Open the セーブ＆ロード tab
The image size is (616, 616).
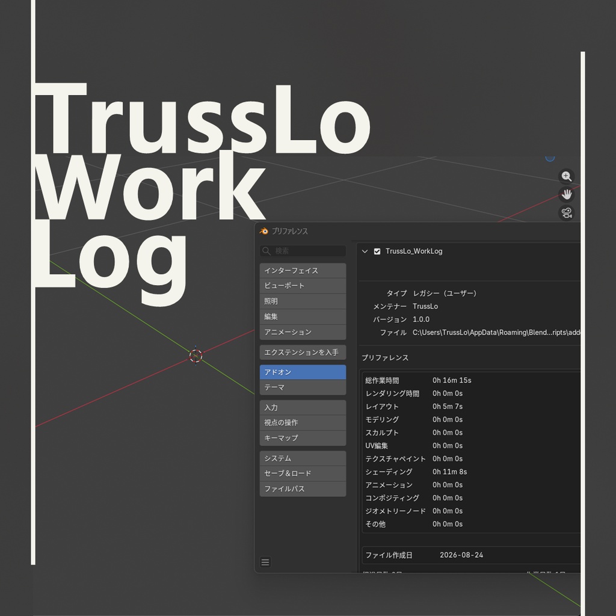click(x=303, y=473)
